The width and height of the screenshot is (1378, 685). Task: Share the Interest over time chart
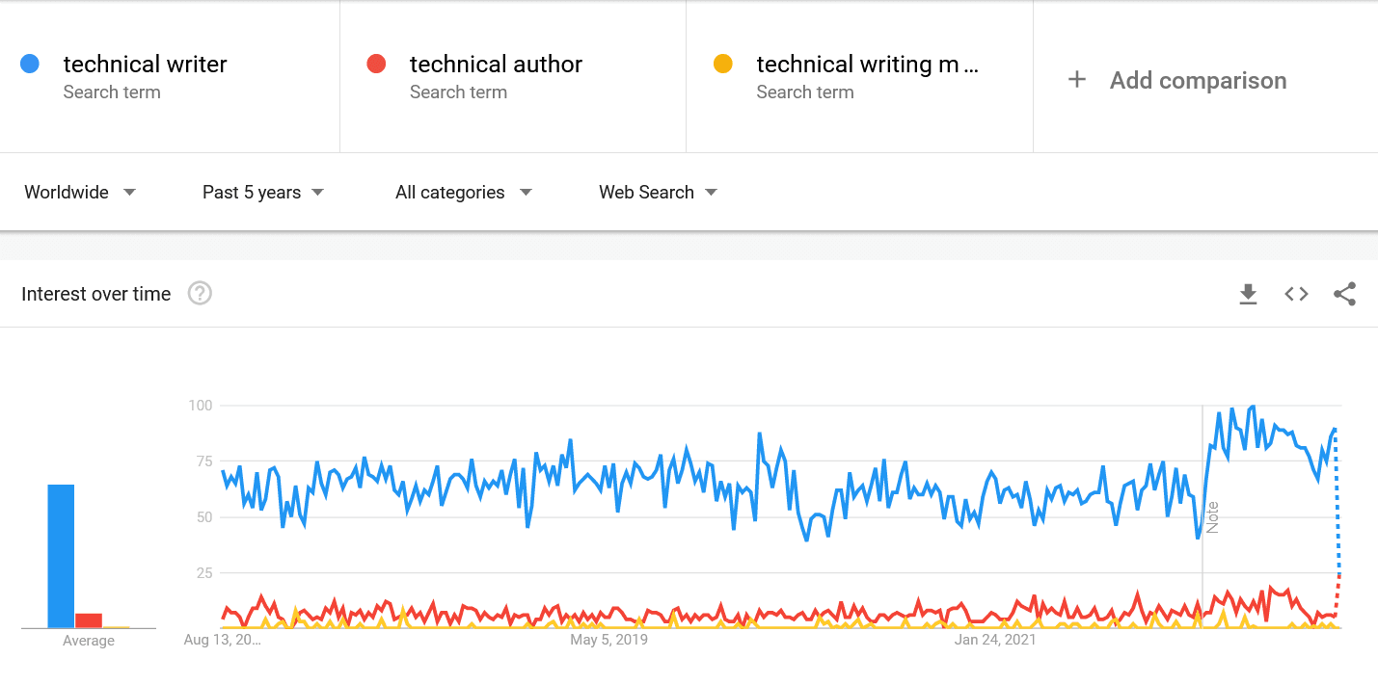tap(1344, 294)
